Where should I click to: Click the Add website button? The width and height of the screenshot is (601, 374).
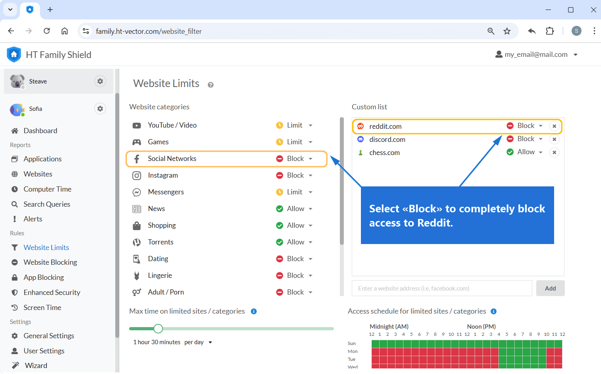point(550,288)
